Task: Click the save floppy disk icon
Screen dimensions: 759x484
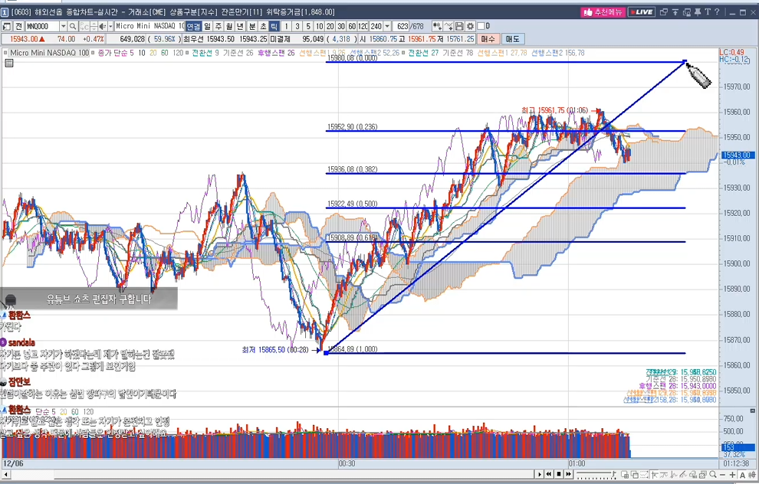Action: pyautogui.click(x=460, y=26)
